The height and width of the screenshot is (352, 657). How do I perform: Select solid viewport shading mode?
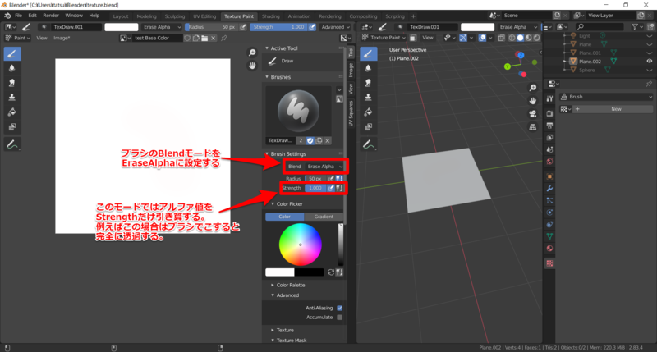tap(520, 38)
